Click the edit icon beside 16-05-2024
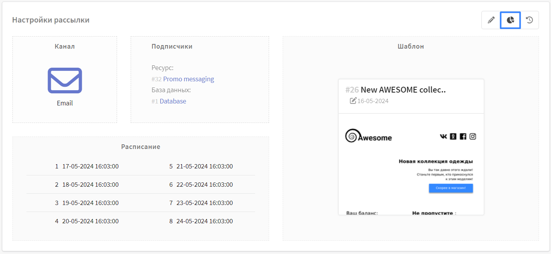The width and height of the screenshot is (551, 254). (x=353, y=101)
